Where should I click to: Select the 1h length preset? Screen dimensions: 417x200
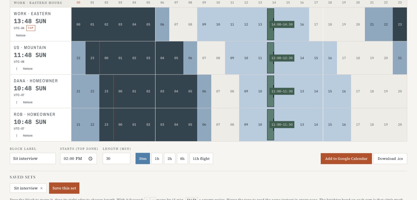coord(157,158)
